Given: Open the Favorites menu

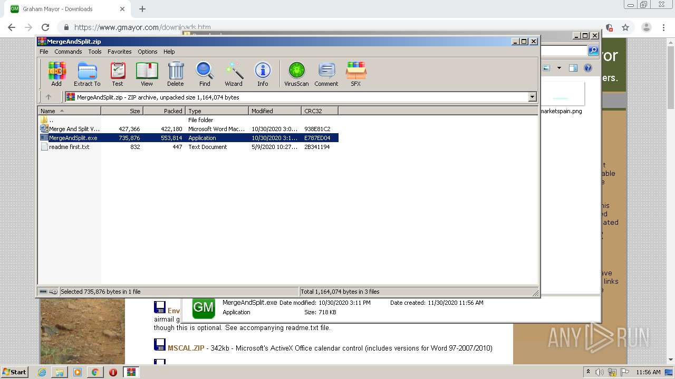Looking at the screenshot, I should coord(120,52).
